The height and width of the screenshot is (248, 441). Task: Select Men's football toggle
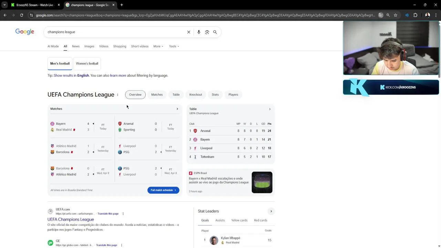(x=60, y=63)
